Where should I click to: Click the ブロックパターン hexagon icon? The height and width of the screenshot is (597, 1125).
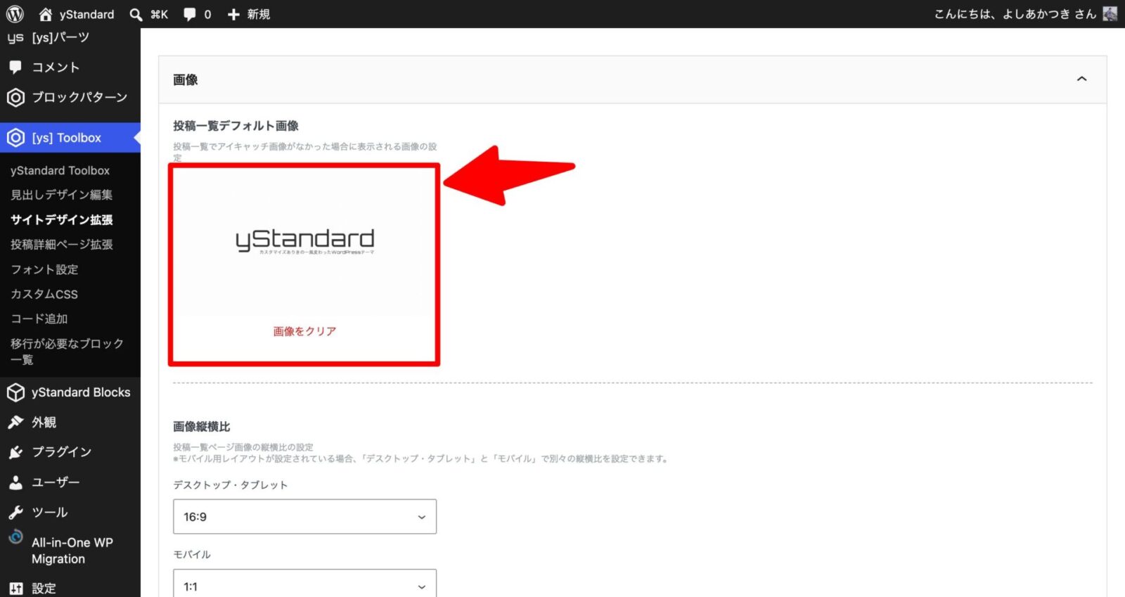(x=15, y=97)
